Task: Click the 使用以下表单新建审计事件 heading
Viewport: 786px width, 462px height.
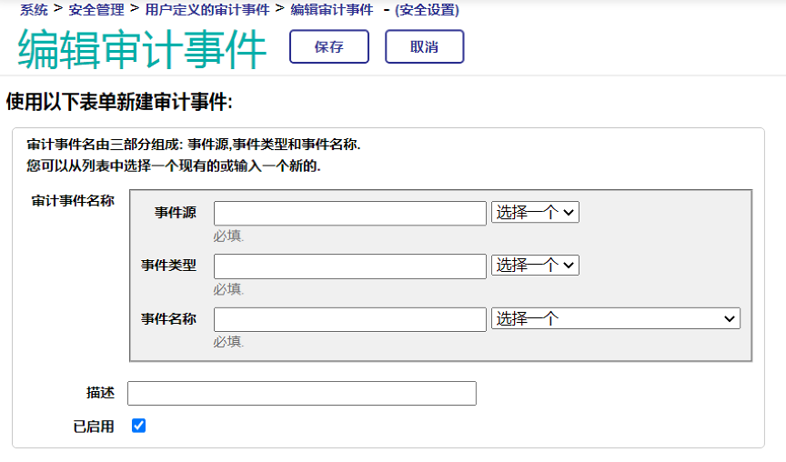Action: (119, 102)
